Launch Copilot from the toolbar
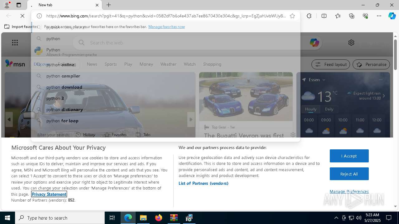 point(392,16)
